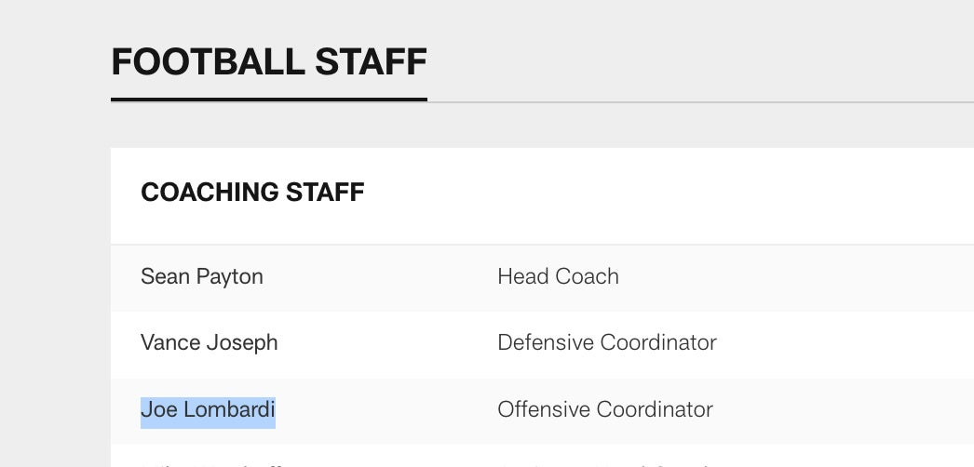Viewport: 974px width, 467px height.
Task: Click the word FOOTBALL in the heading
Action: [208, 62]
